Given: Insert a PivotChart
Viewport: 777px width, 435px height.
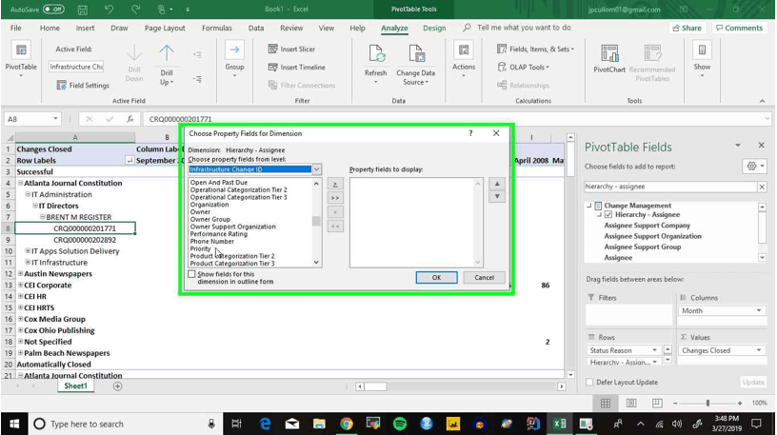Looking at the screenshot, I should 609,58.
